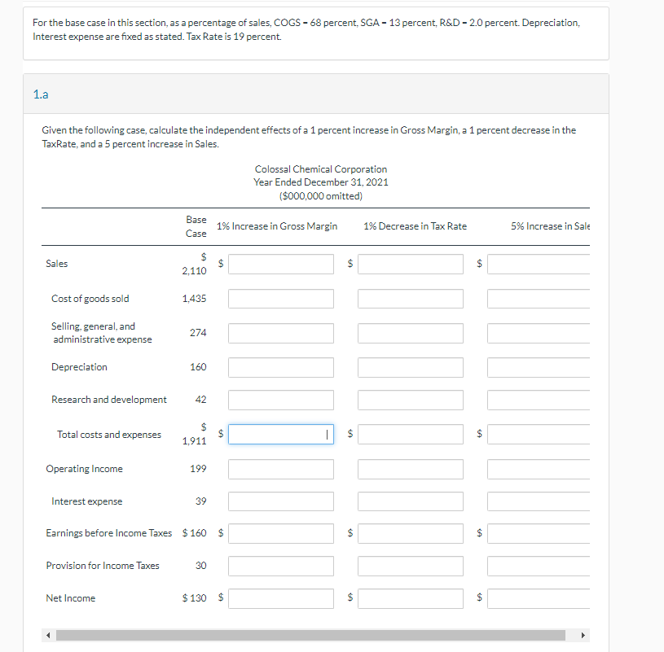This screenshot has width=664, height=652.
Task: Click the '1% Decrease in Tax Rate' column header
Action: coord(415,226)
